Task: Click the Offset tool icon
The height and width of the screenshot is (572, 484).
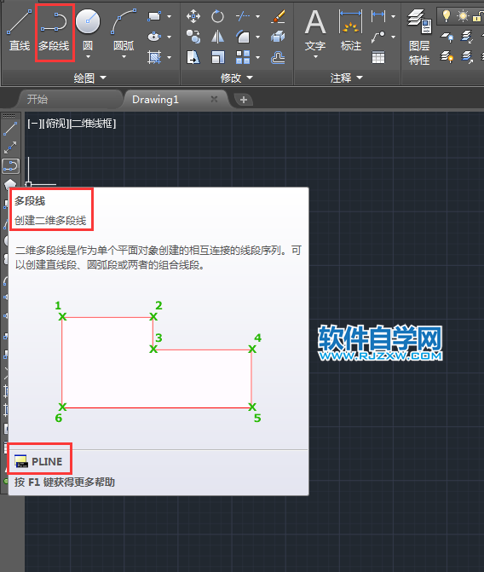Action: point(278,57)
